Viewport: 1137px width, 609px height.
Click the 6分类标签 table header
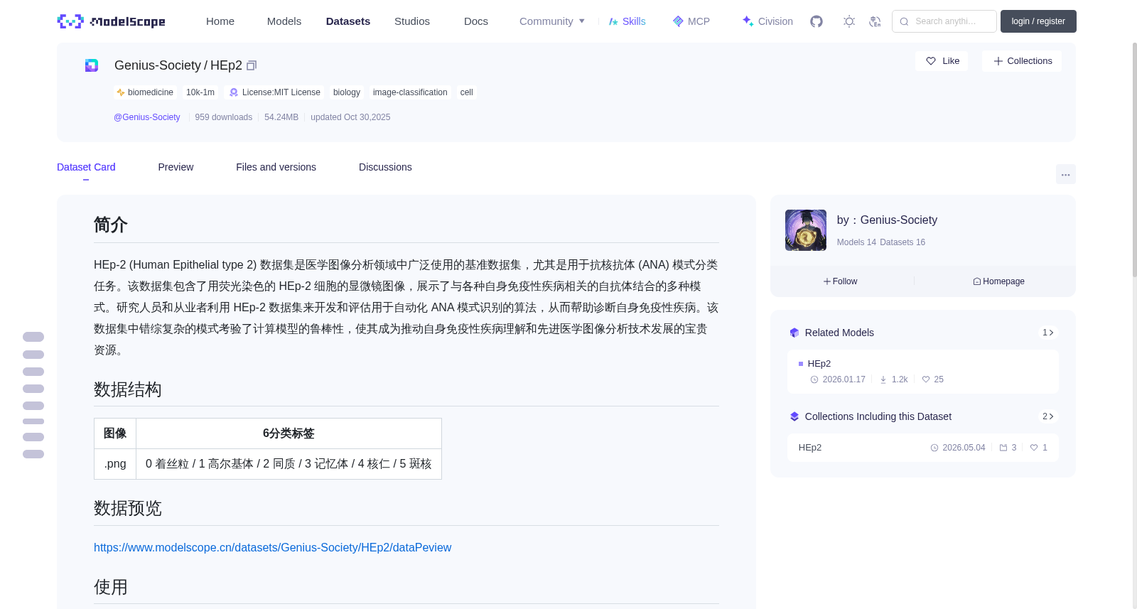coord(289,433)
